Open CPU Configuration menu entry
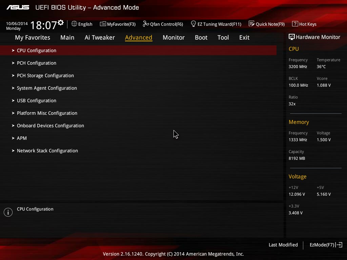 coord(138,50)
